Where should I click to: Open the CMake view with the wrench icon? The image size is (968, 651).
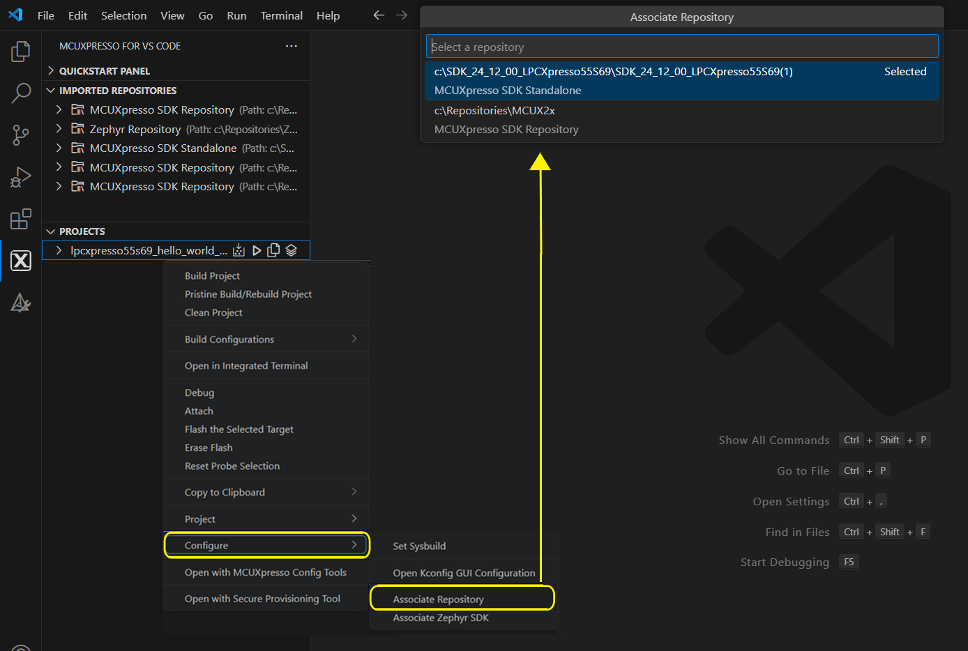point(21,302)
